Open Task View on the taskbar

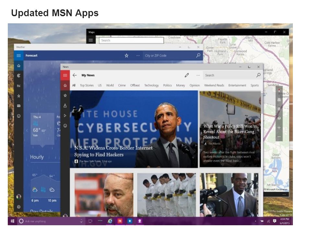[x=90, y=221]
